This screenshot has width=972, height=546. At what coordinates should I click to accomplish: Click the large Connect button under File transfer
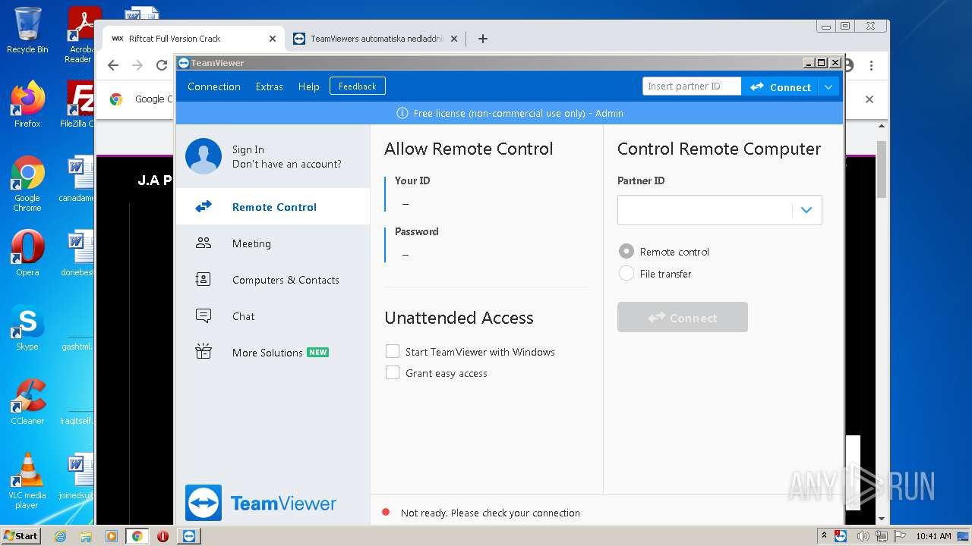pos(683,317)
